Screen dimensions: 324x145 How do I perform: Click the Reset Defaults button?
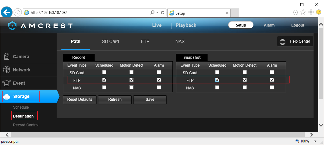click(80, 100)
